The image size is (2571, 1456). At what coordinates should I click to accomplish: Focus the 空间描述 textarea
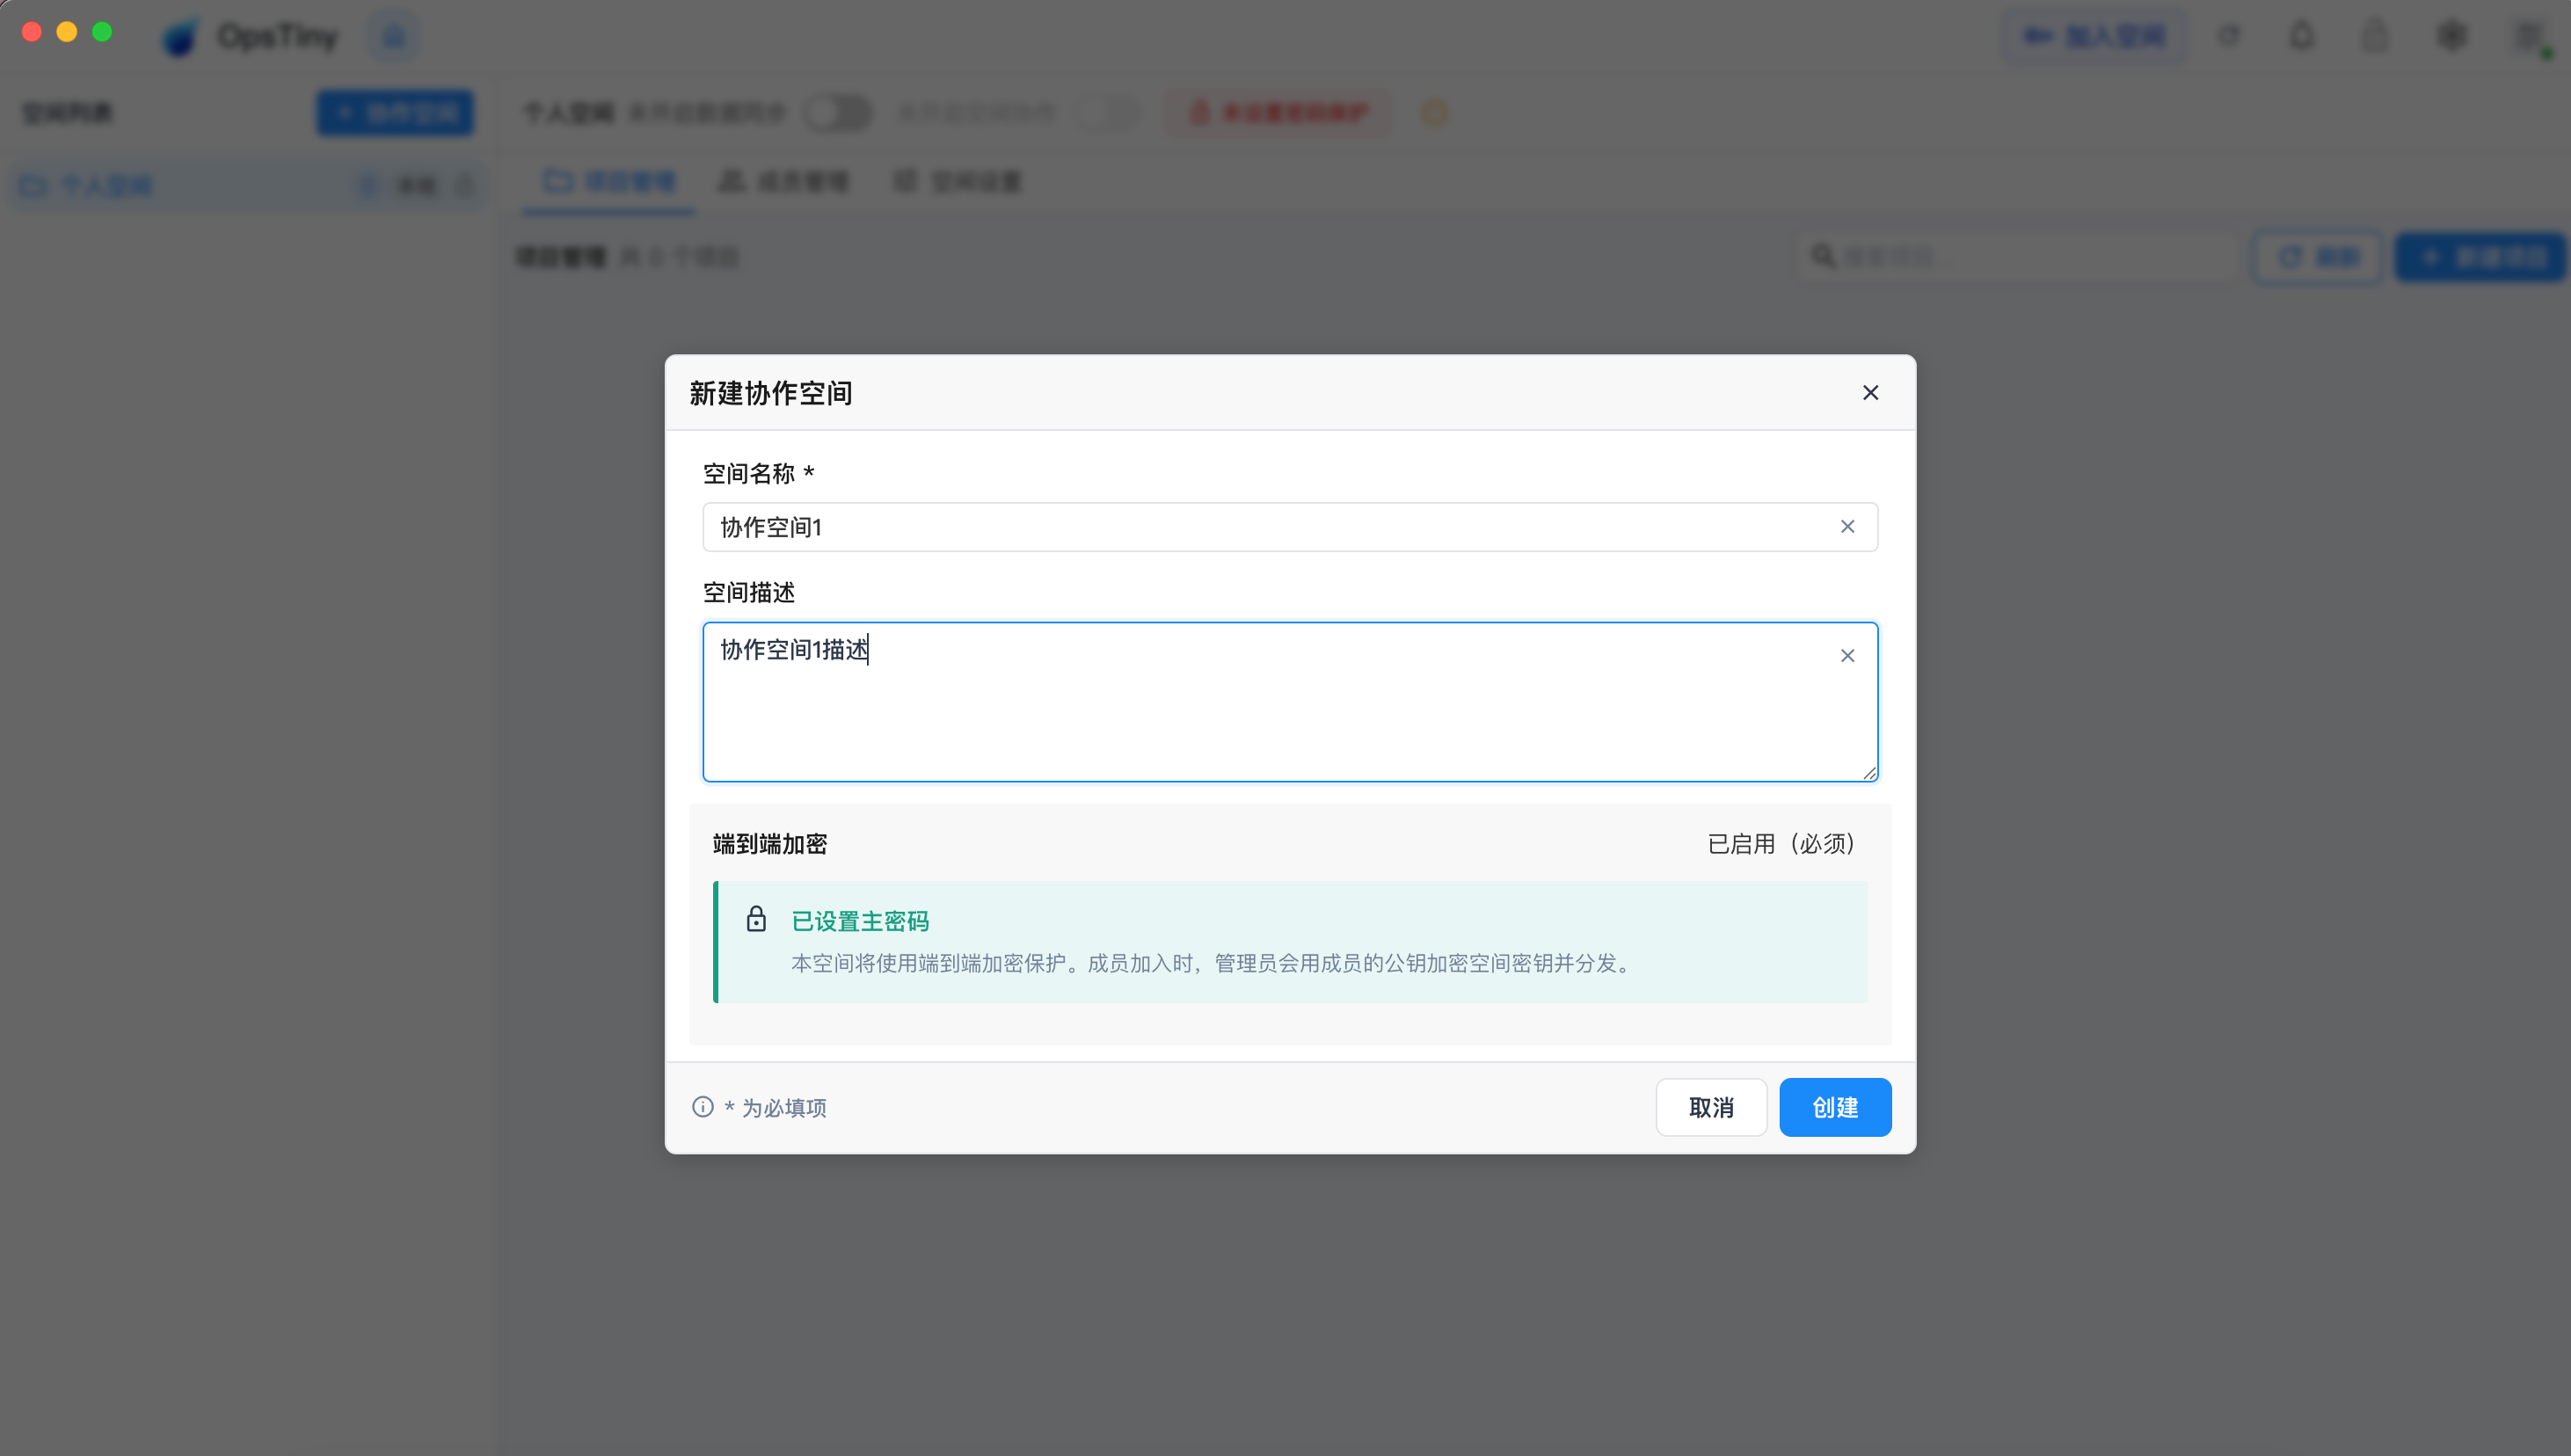tap(1290, 702)
